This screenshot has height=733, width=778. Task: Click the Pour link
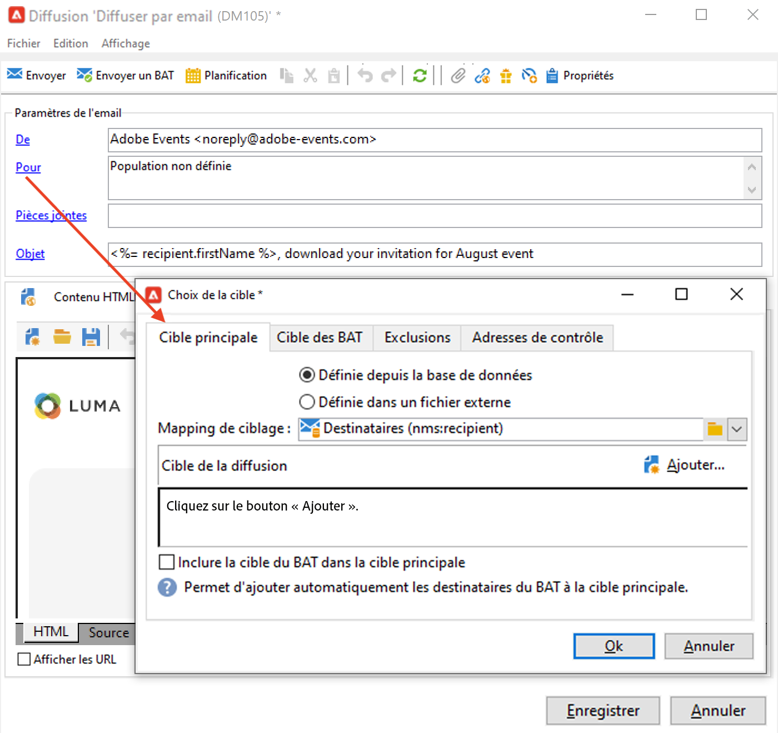tap(28, 167)
